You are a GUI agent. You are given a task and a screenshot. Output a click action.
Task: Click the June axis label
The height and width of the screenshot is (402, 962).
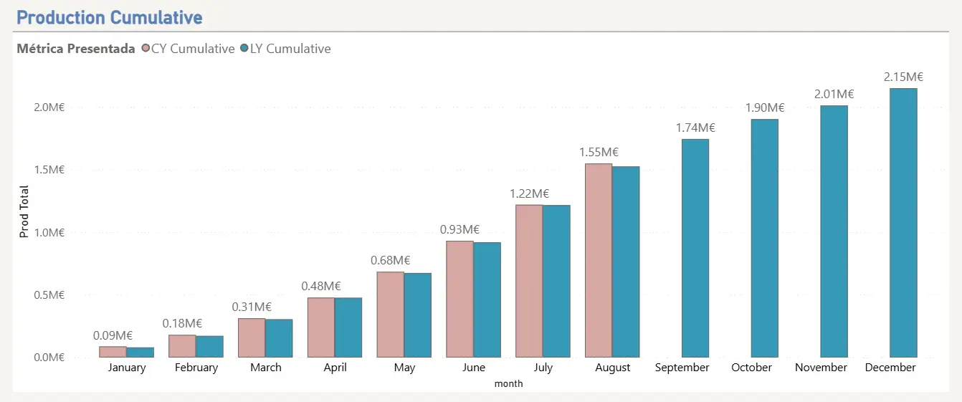point(474,368)
